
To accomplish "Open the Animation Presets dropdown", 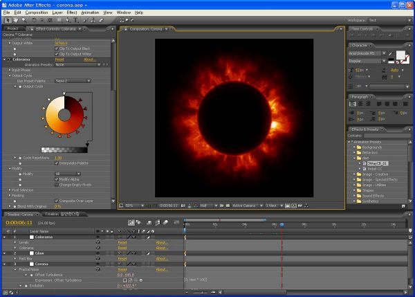I will pyautogui.click(x=77, y=64).
